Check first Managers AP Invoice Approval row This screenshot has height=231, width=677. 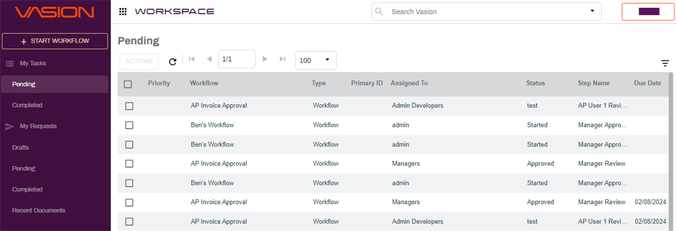[x=129, y=164]
